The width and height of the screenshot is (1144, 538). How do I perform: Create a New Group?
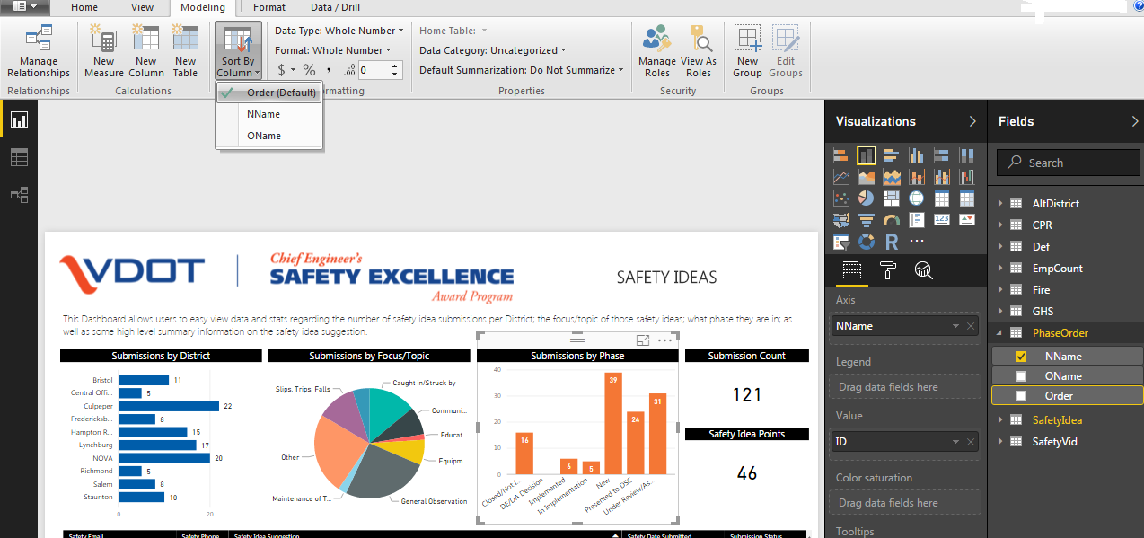coord(747,52)
